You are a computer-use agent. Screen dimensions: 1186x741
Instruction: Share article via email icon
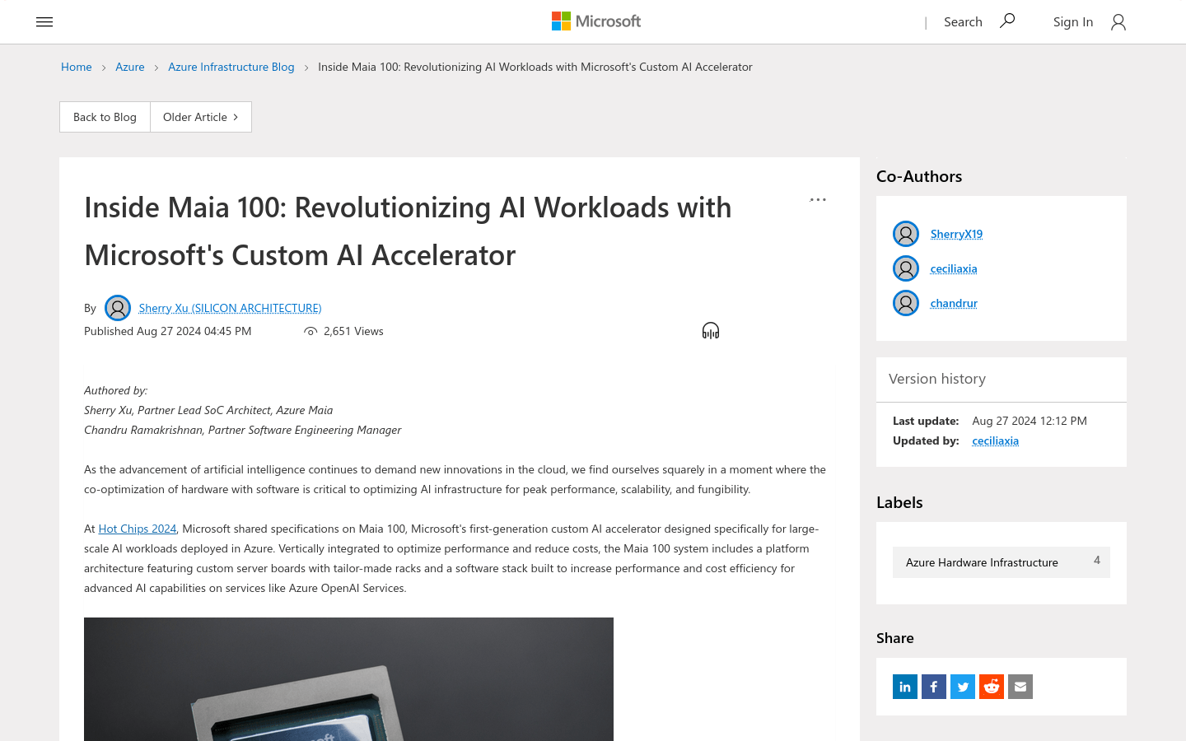1020,687
